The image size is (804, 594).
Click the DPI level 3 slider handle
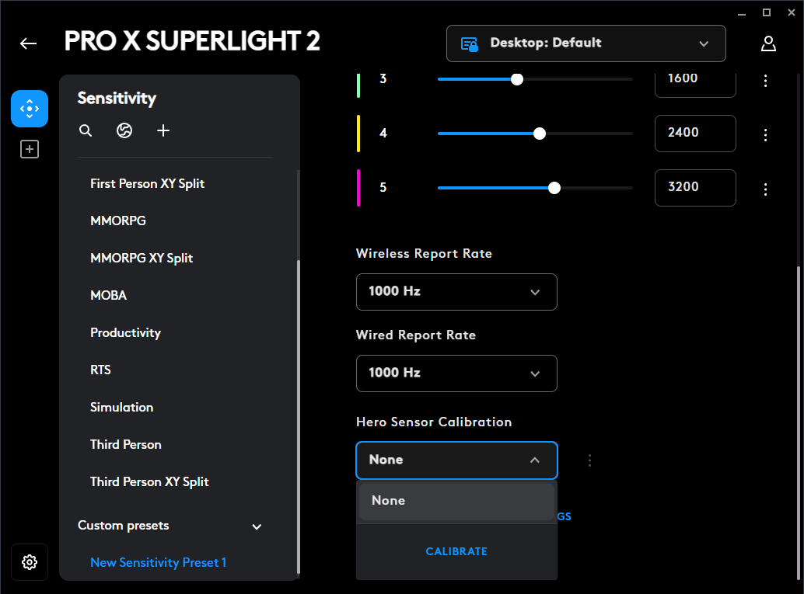517,79
